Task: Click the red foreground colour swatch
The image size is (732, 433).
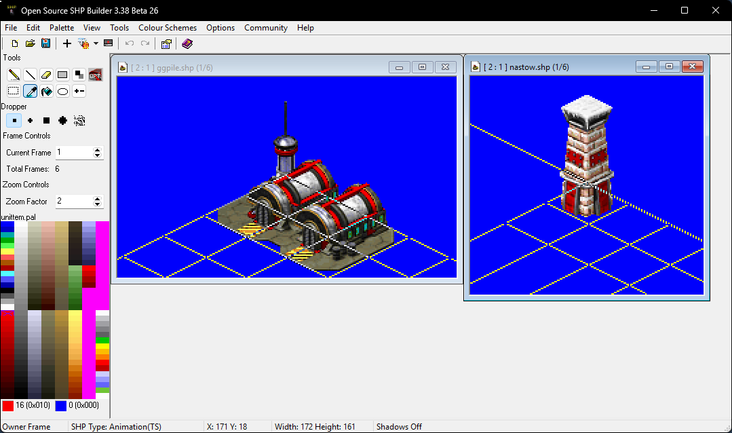Action: click(x=8, y=406)
